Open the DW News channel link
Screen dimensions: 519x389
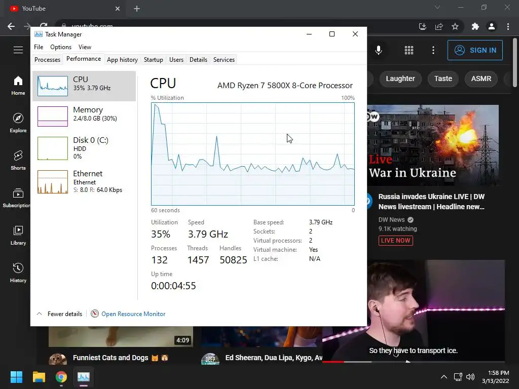tap(392, 220)
